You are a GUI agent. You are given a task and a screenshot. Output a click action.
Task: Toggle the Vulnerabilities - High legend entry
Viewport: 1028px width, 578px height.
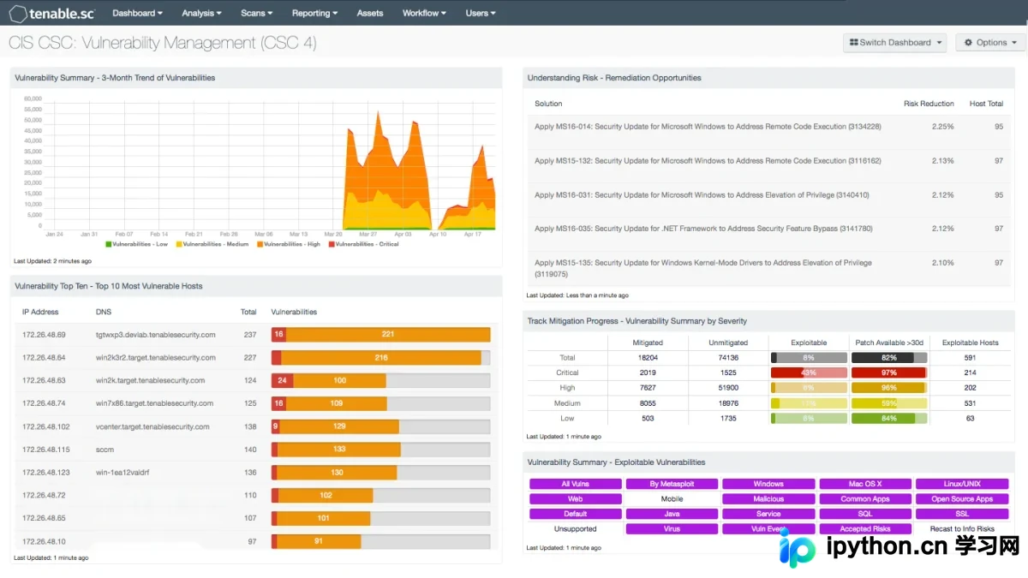(x=289, y=244)
